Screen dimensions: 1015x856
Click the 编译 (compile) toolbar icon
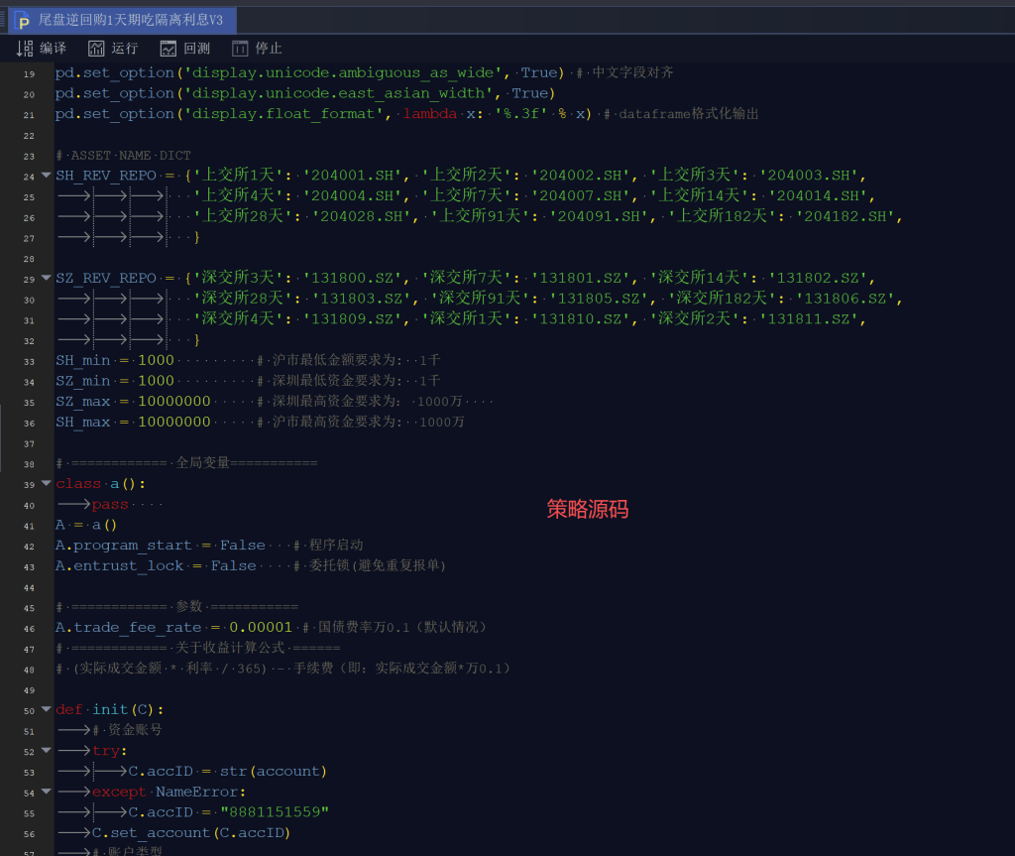click(26, 49)
